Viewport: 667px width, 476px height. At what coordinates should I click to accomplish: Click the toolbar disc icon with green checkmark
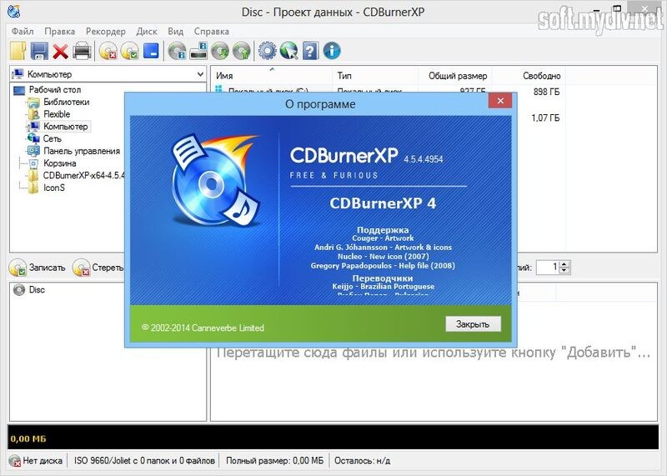pos(129,51)
